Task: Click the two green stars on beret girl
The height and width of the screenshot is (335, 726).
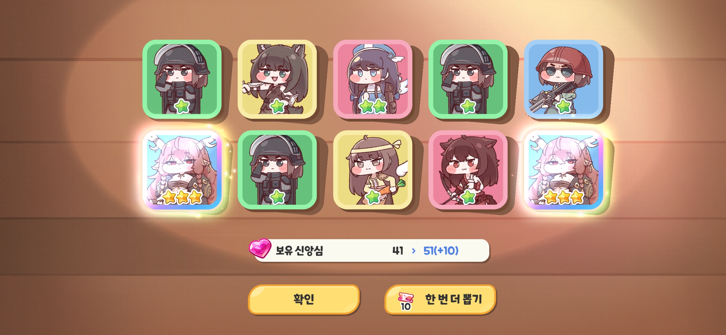Action: tap(373, 106)
